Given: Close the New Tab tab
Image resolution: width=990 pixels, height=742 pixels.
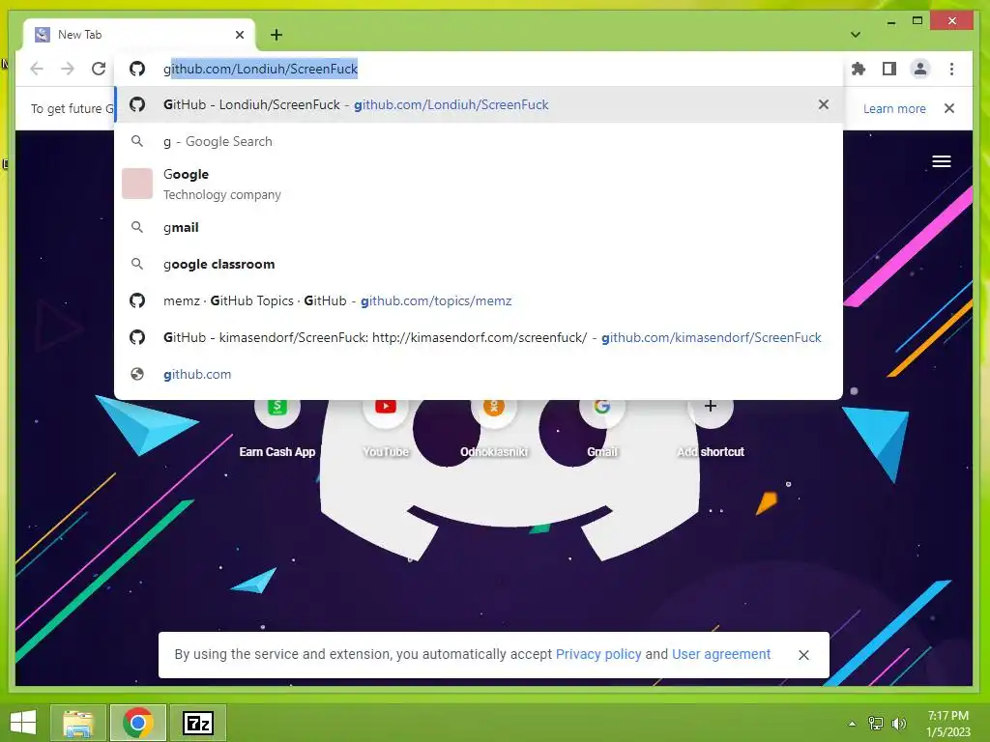Looking at the screenshot, I should 240,35.
